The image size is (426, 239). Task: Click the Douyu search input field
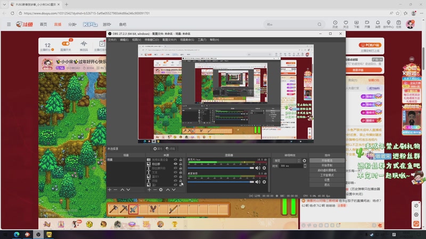pos(291,24)
